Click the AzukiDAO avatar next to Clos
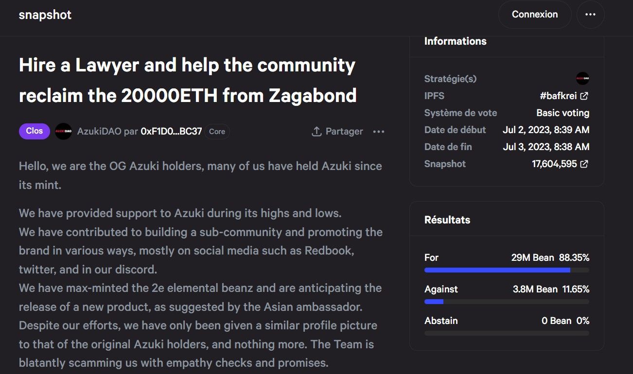633x374 pixels. tap(63, 131)
